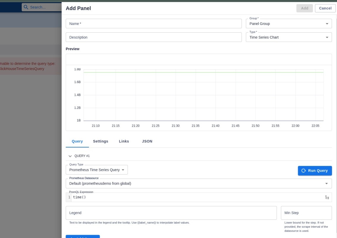Click into the Description field
The height and width of the screenshot is (238, 337).
(x=154, y=37)
